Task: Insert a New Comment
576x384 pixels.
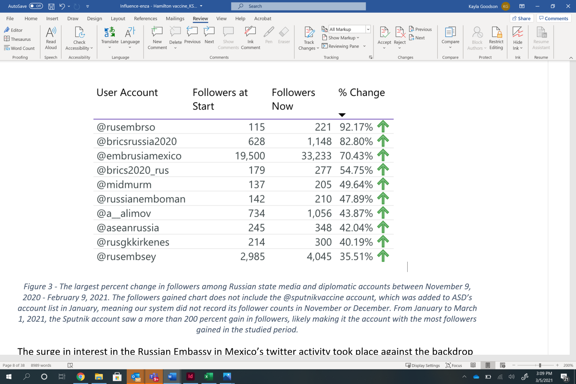Action: pyautogui.click(x=157, y=38)
